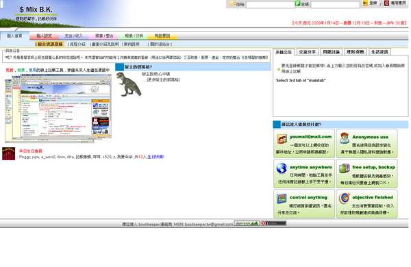Click the objective finished target icon
The image size is (411, 267).
point(345,199)
